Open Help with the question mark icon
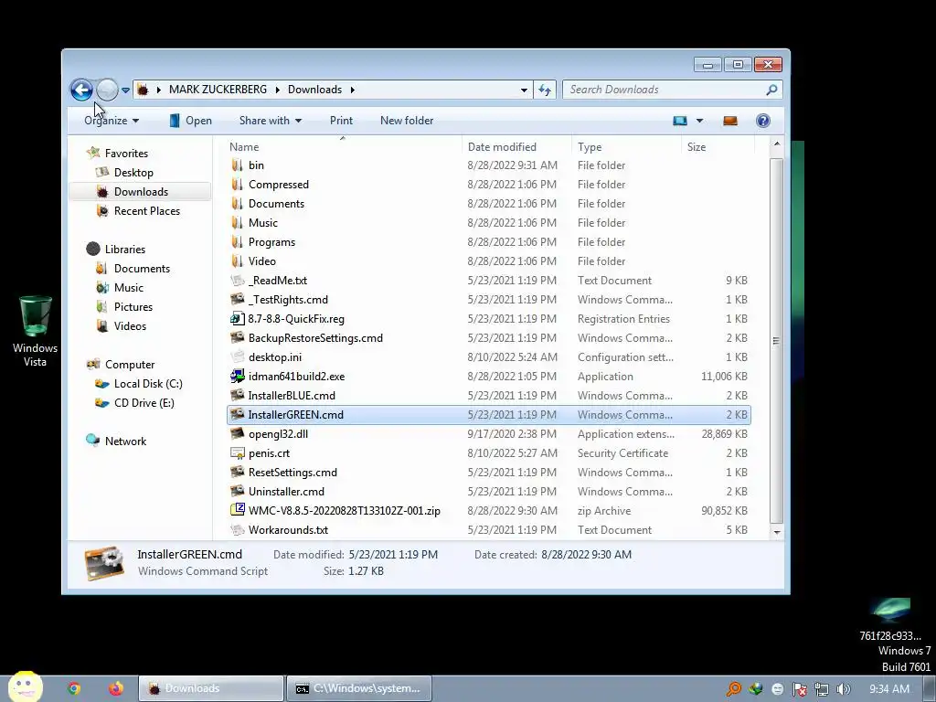The image size is (936, 702). pyautogui.click(x=763, y=121)
